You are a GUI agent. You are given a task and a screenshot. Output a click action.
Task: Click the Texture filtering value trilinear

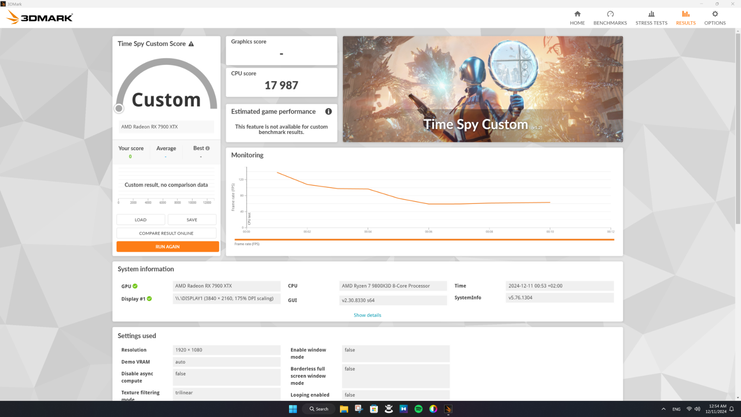point(226,394)
